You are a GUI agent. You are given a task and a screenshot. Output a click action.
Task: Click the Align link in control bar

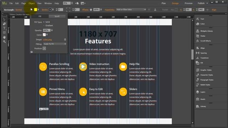click(x=214, y=10)
